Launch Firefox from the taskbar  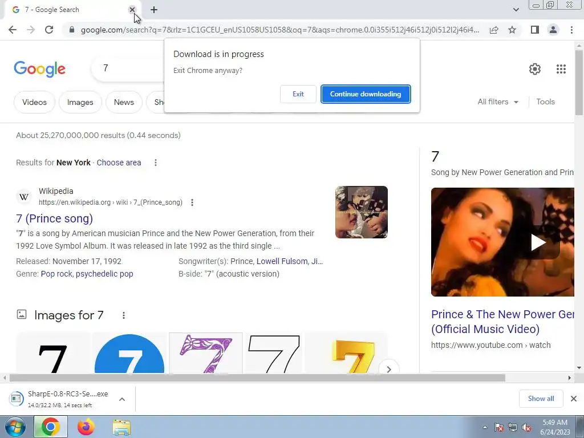(x=86, y=427)
